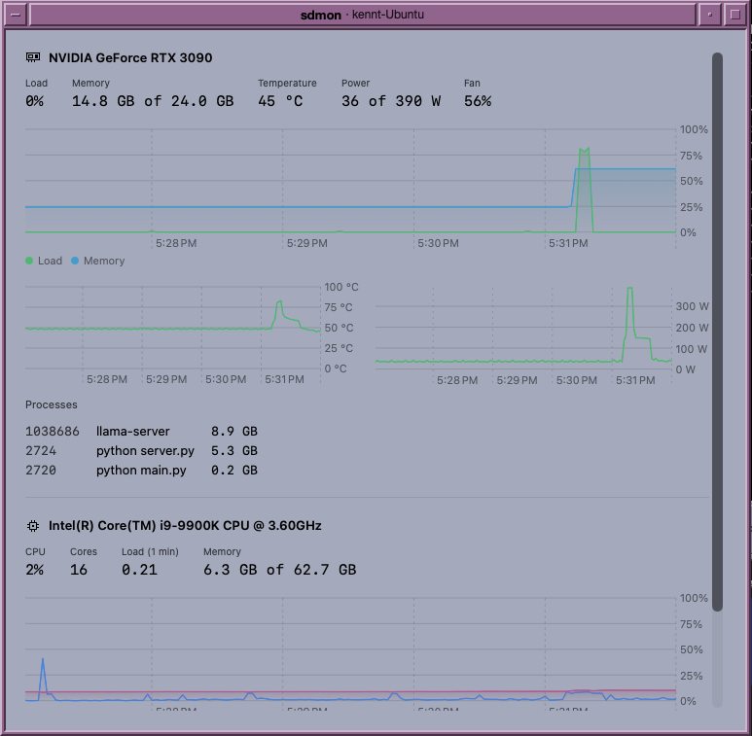The height and width of the screenshot is (736, 752).
Task: Click the scrollbar track below the thumb
Action: pos(717,659)
